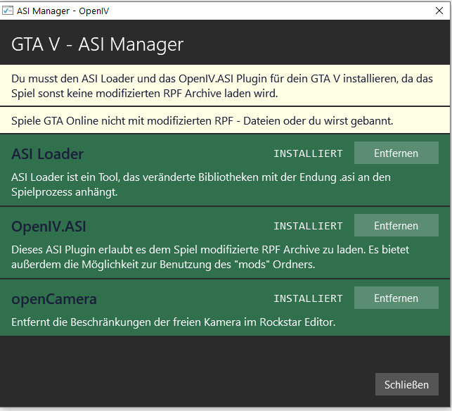The image size is (452, 411).
Task: Click the OpenIV icon in the title bar
Action: 8,10
